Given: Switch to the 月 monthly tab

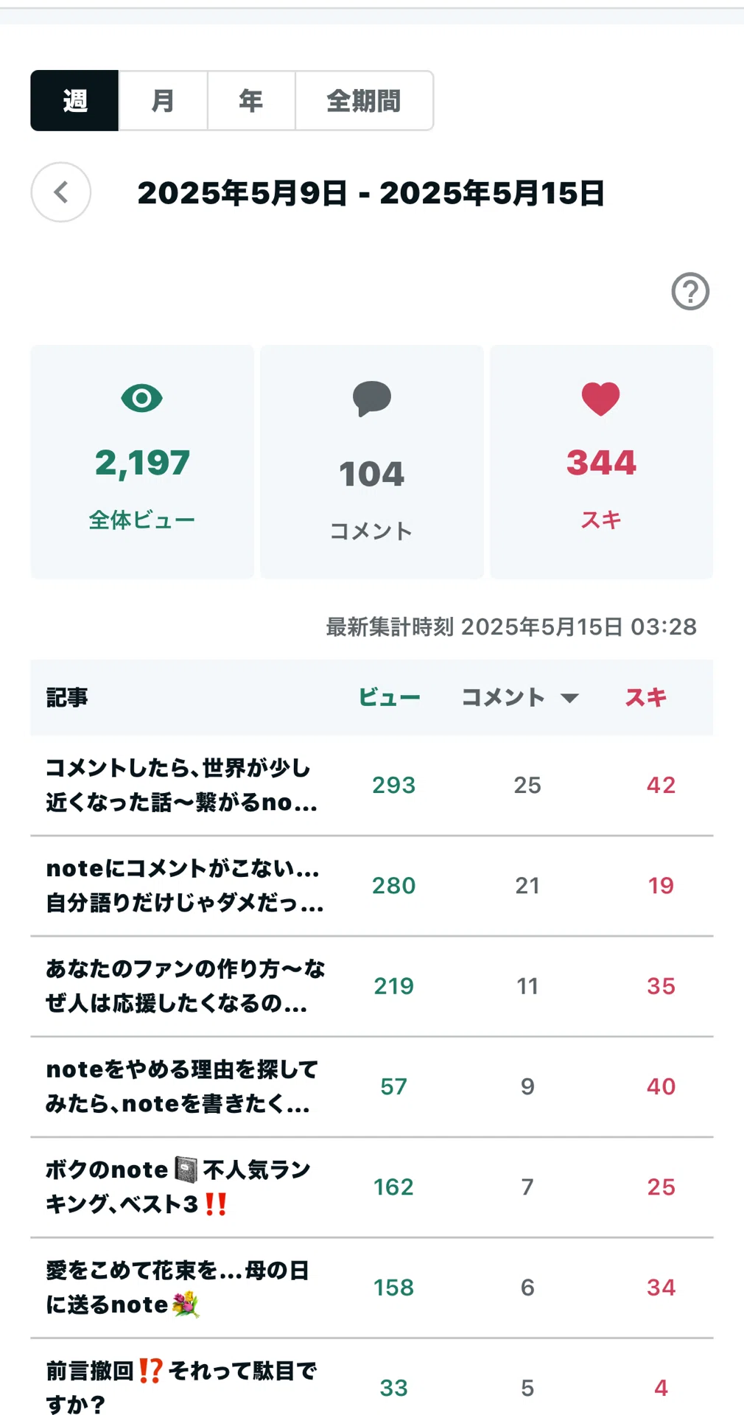Looking at the screenshot, I should 163,100.
